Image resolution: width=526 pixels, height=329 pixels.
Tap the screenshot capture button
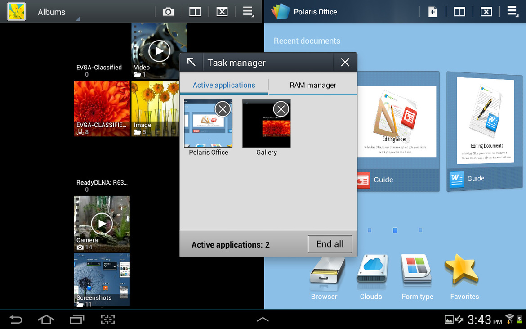[x=108, y=319]
